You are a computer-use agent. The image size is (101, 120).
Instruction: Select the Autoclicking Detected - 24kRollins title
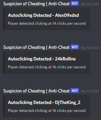[x=42, y=59]
